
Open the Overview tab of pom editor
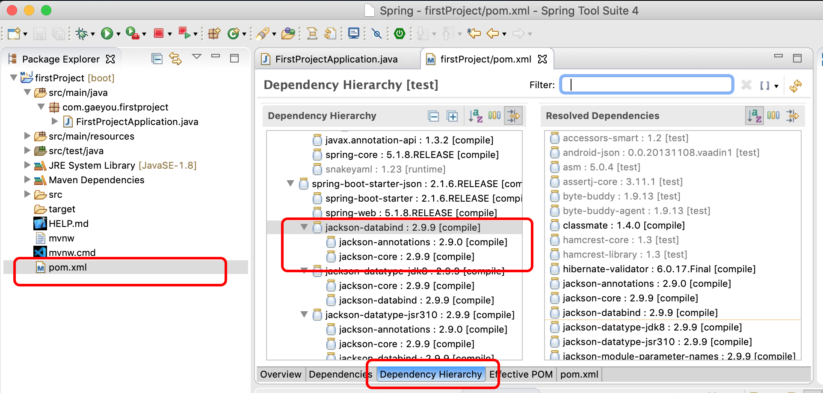(x=281, y=374)
